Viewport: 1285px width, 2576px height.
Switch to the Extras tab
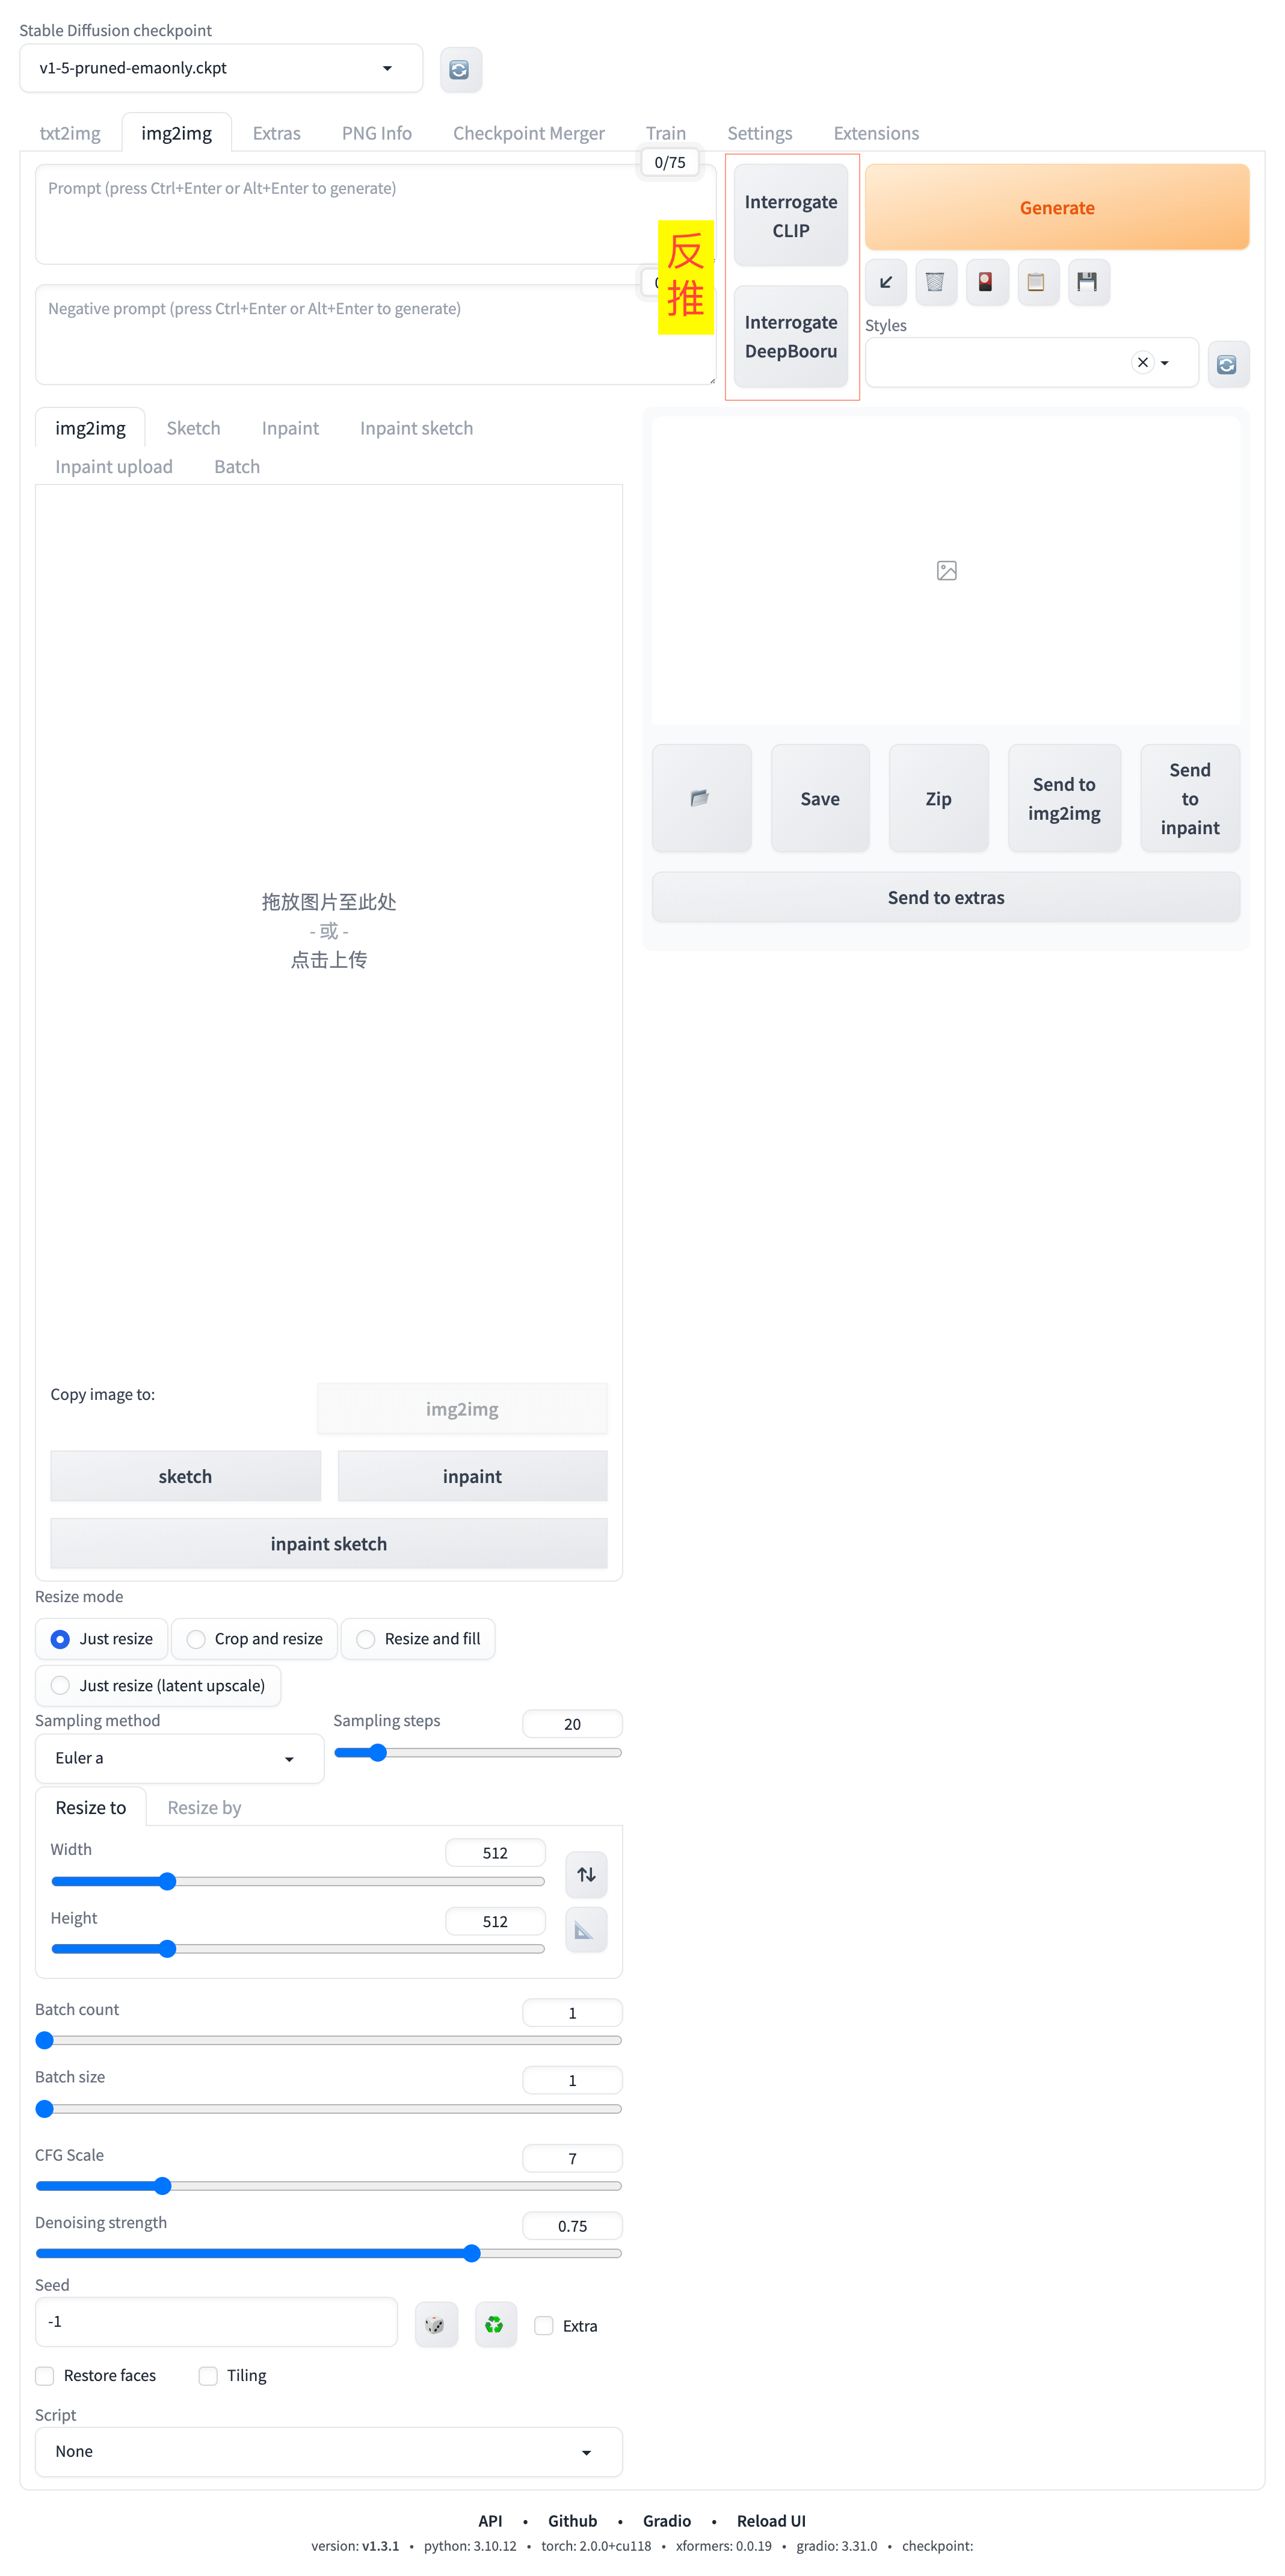point(276,133)
